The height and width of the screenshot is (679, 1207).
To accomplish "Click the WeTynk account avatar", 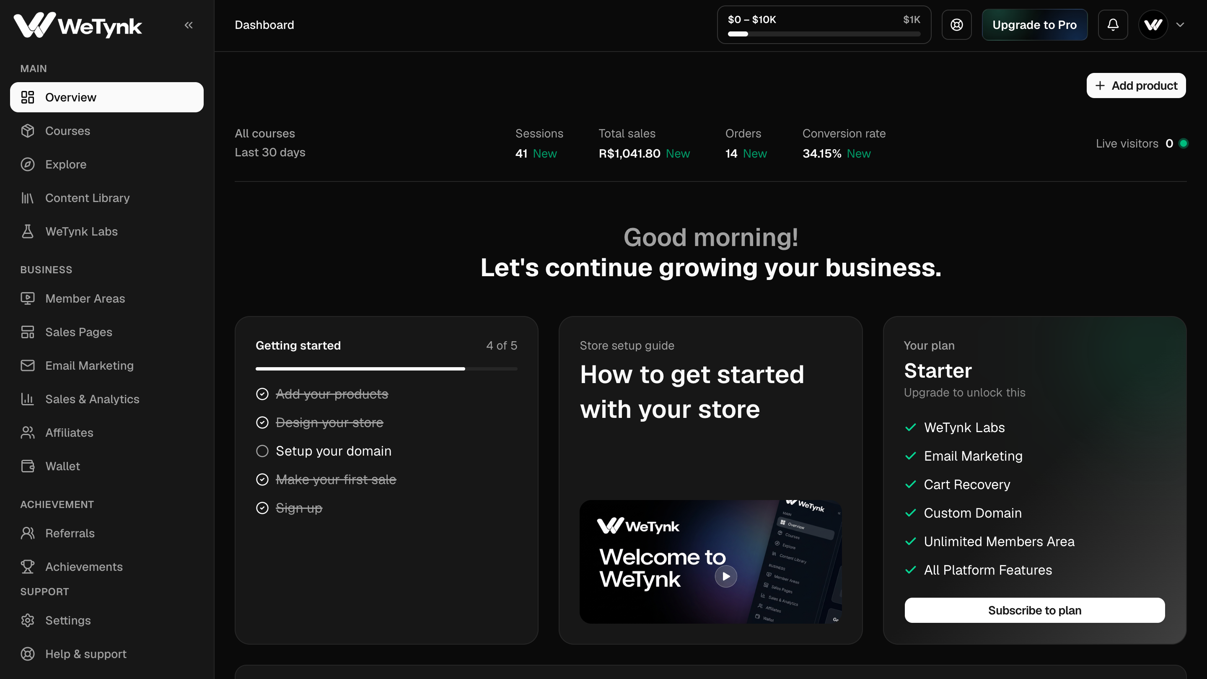I will pyautogui.click(x=1153, y=25).
